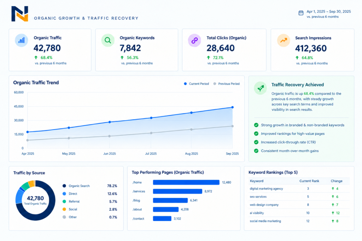Click the Total Clicks link icon

194,40
